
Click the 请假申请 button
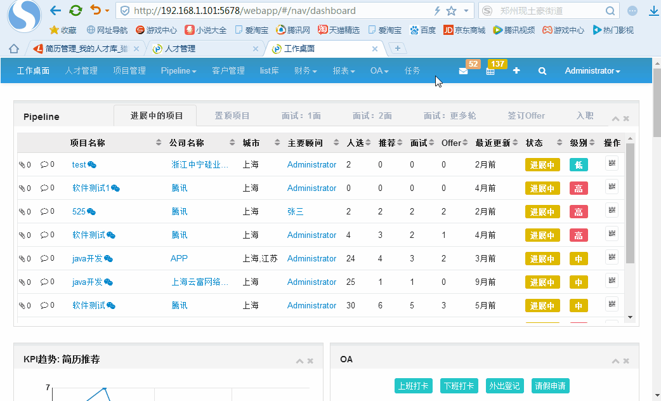[x=550, y=386]
